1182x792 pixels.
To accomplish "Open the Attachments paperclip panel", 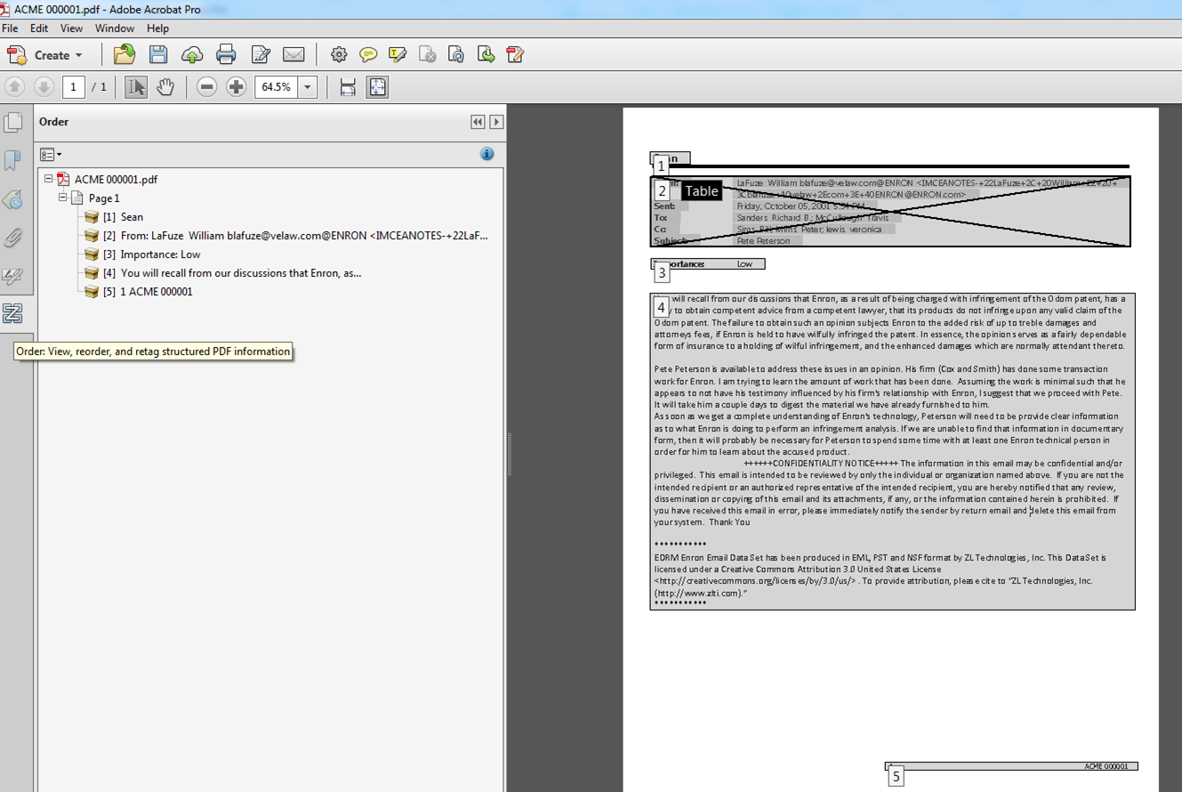I will point(12,238).
